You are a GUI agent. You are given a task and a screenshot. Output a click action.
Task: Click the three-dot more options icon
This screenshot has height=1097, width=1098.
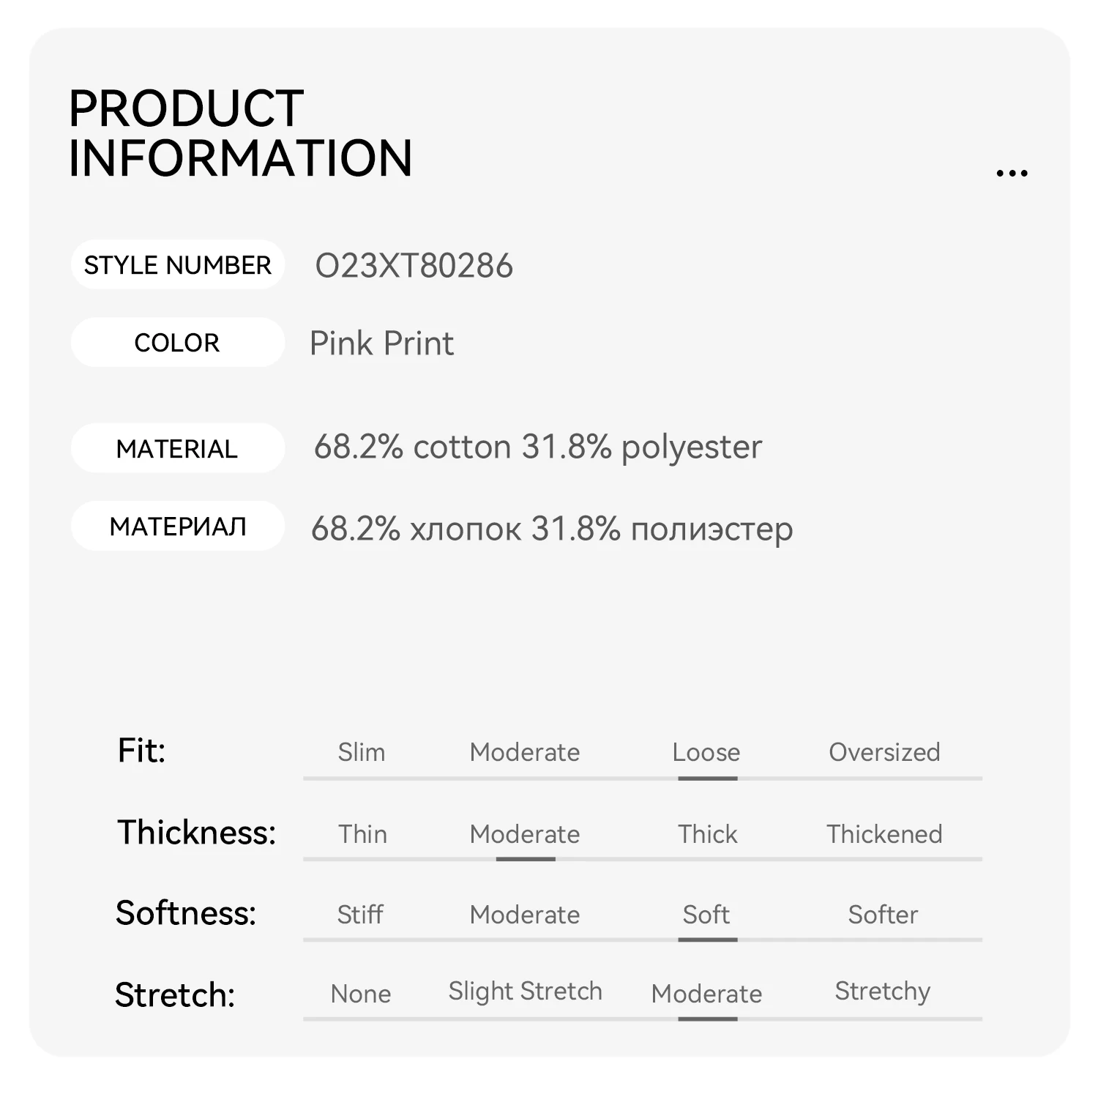[x=1012, y=174]
